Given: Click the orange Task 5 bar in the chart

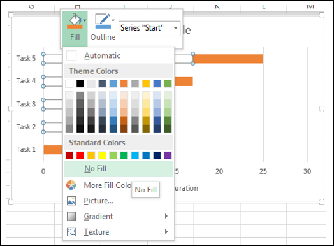Looking at the screenshot, I should point(228,59).
